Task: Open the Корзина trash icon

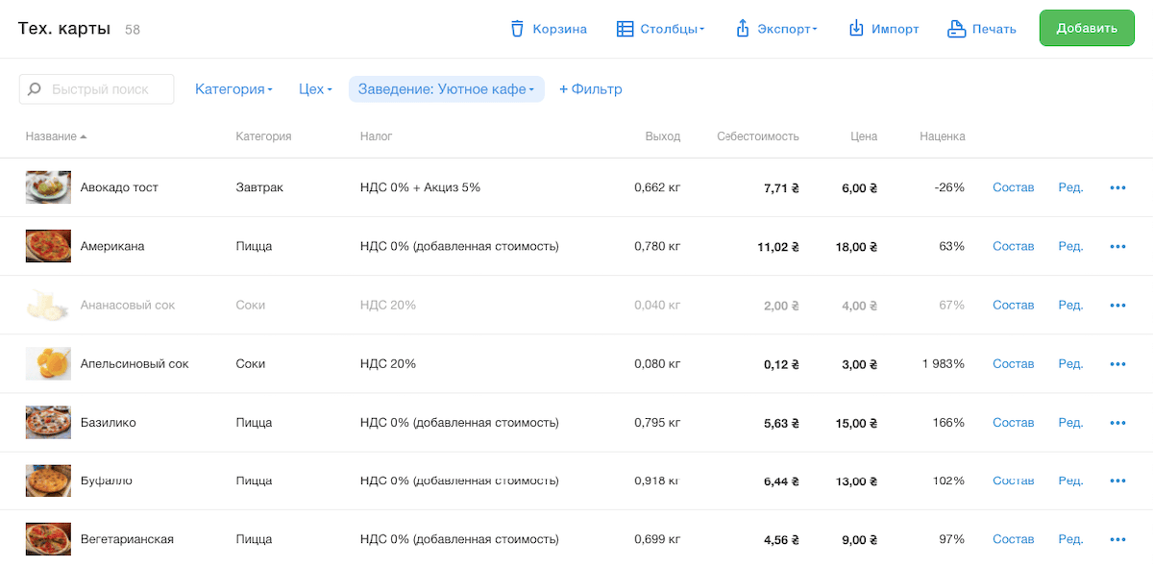Action: [x=517, y=29]
